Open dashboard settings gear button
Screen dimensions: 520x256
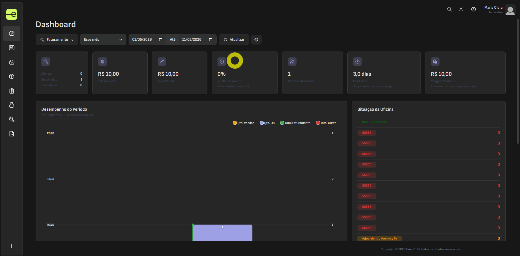click(x=256, y=40)
